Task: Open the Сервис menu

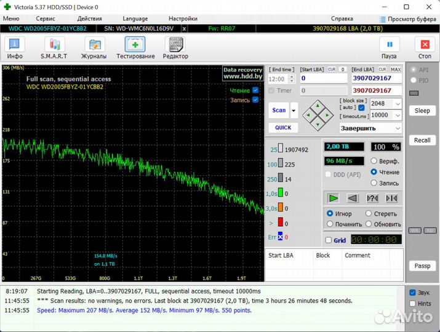Action: (46, 19)
